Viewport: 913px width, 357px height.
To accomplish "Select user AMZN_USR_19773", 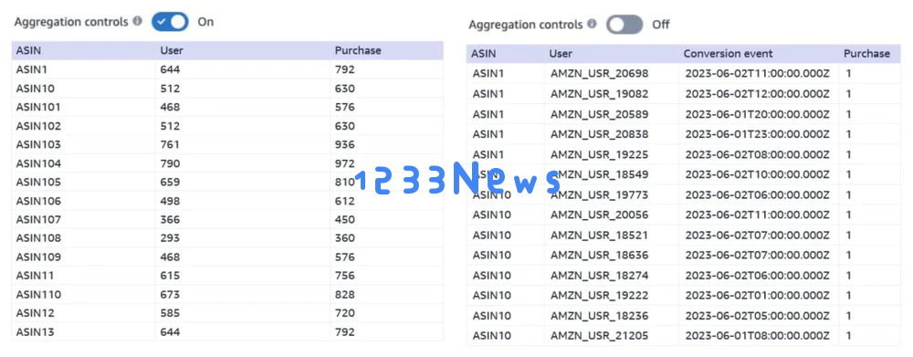I will point(599,194).
